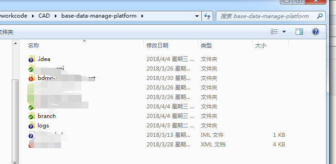Select the branch folder name
336x164 pixels.
pyautogui.click(x=47, y=116)
